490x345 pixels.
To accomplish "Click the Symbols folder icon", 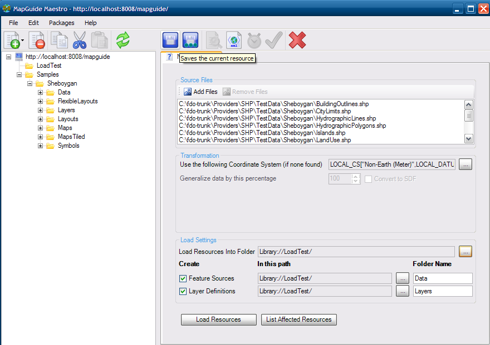I will 50,146.
